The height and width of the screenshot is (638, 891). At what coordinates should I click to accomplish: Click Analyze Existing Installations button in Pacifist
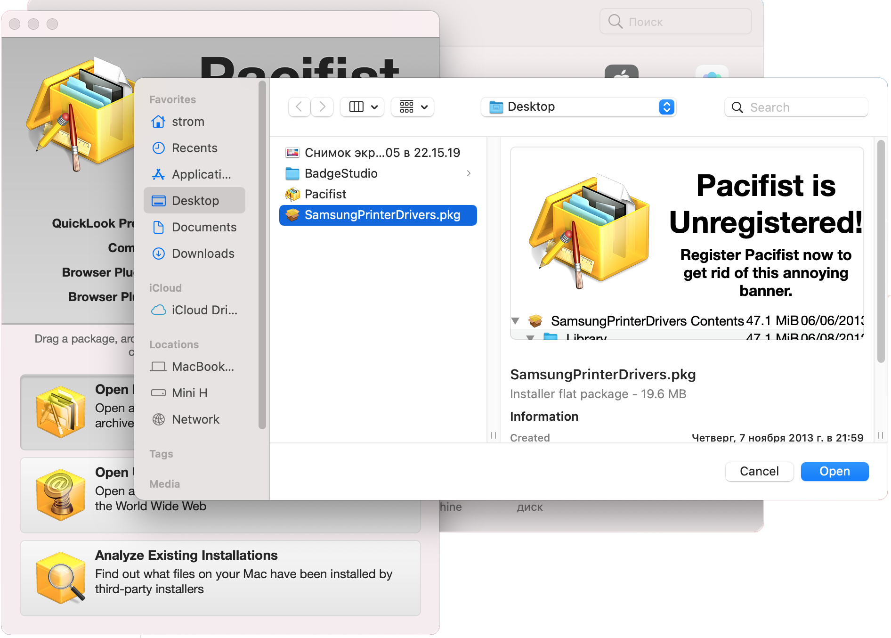point(220,578)
